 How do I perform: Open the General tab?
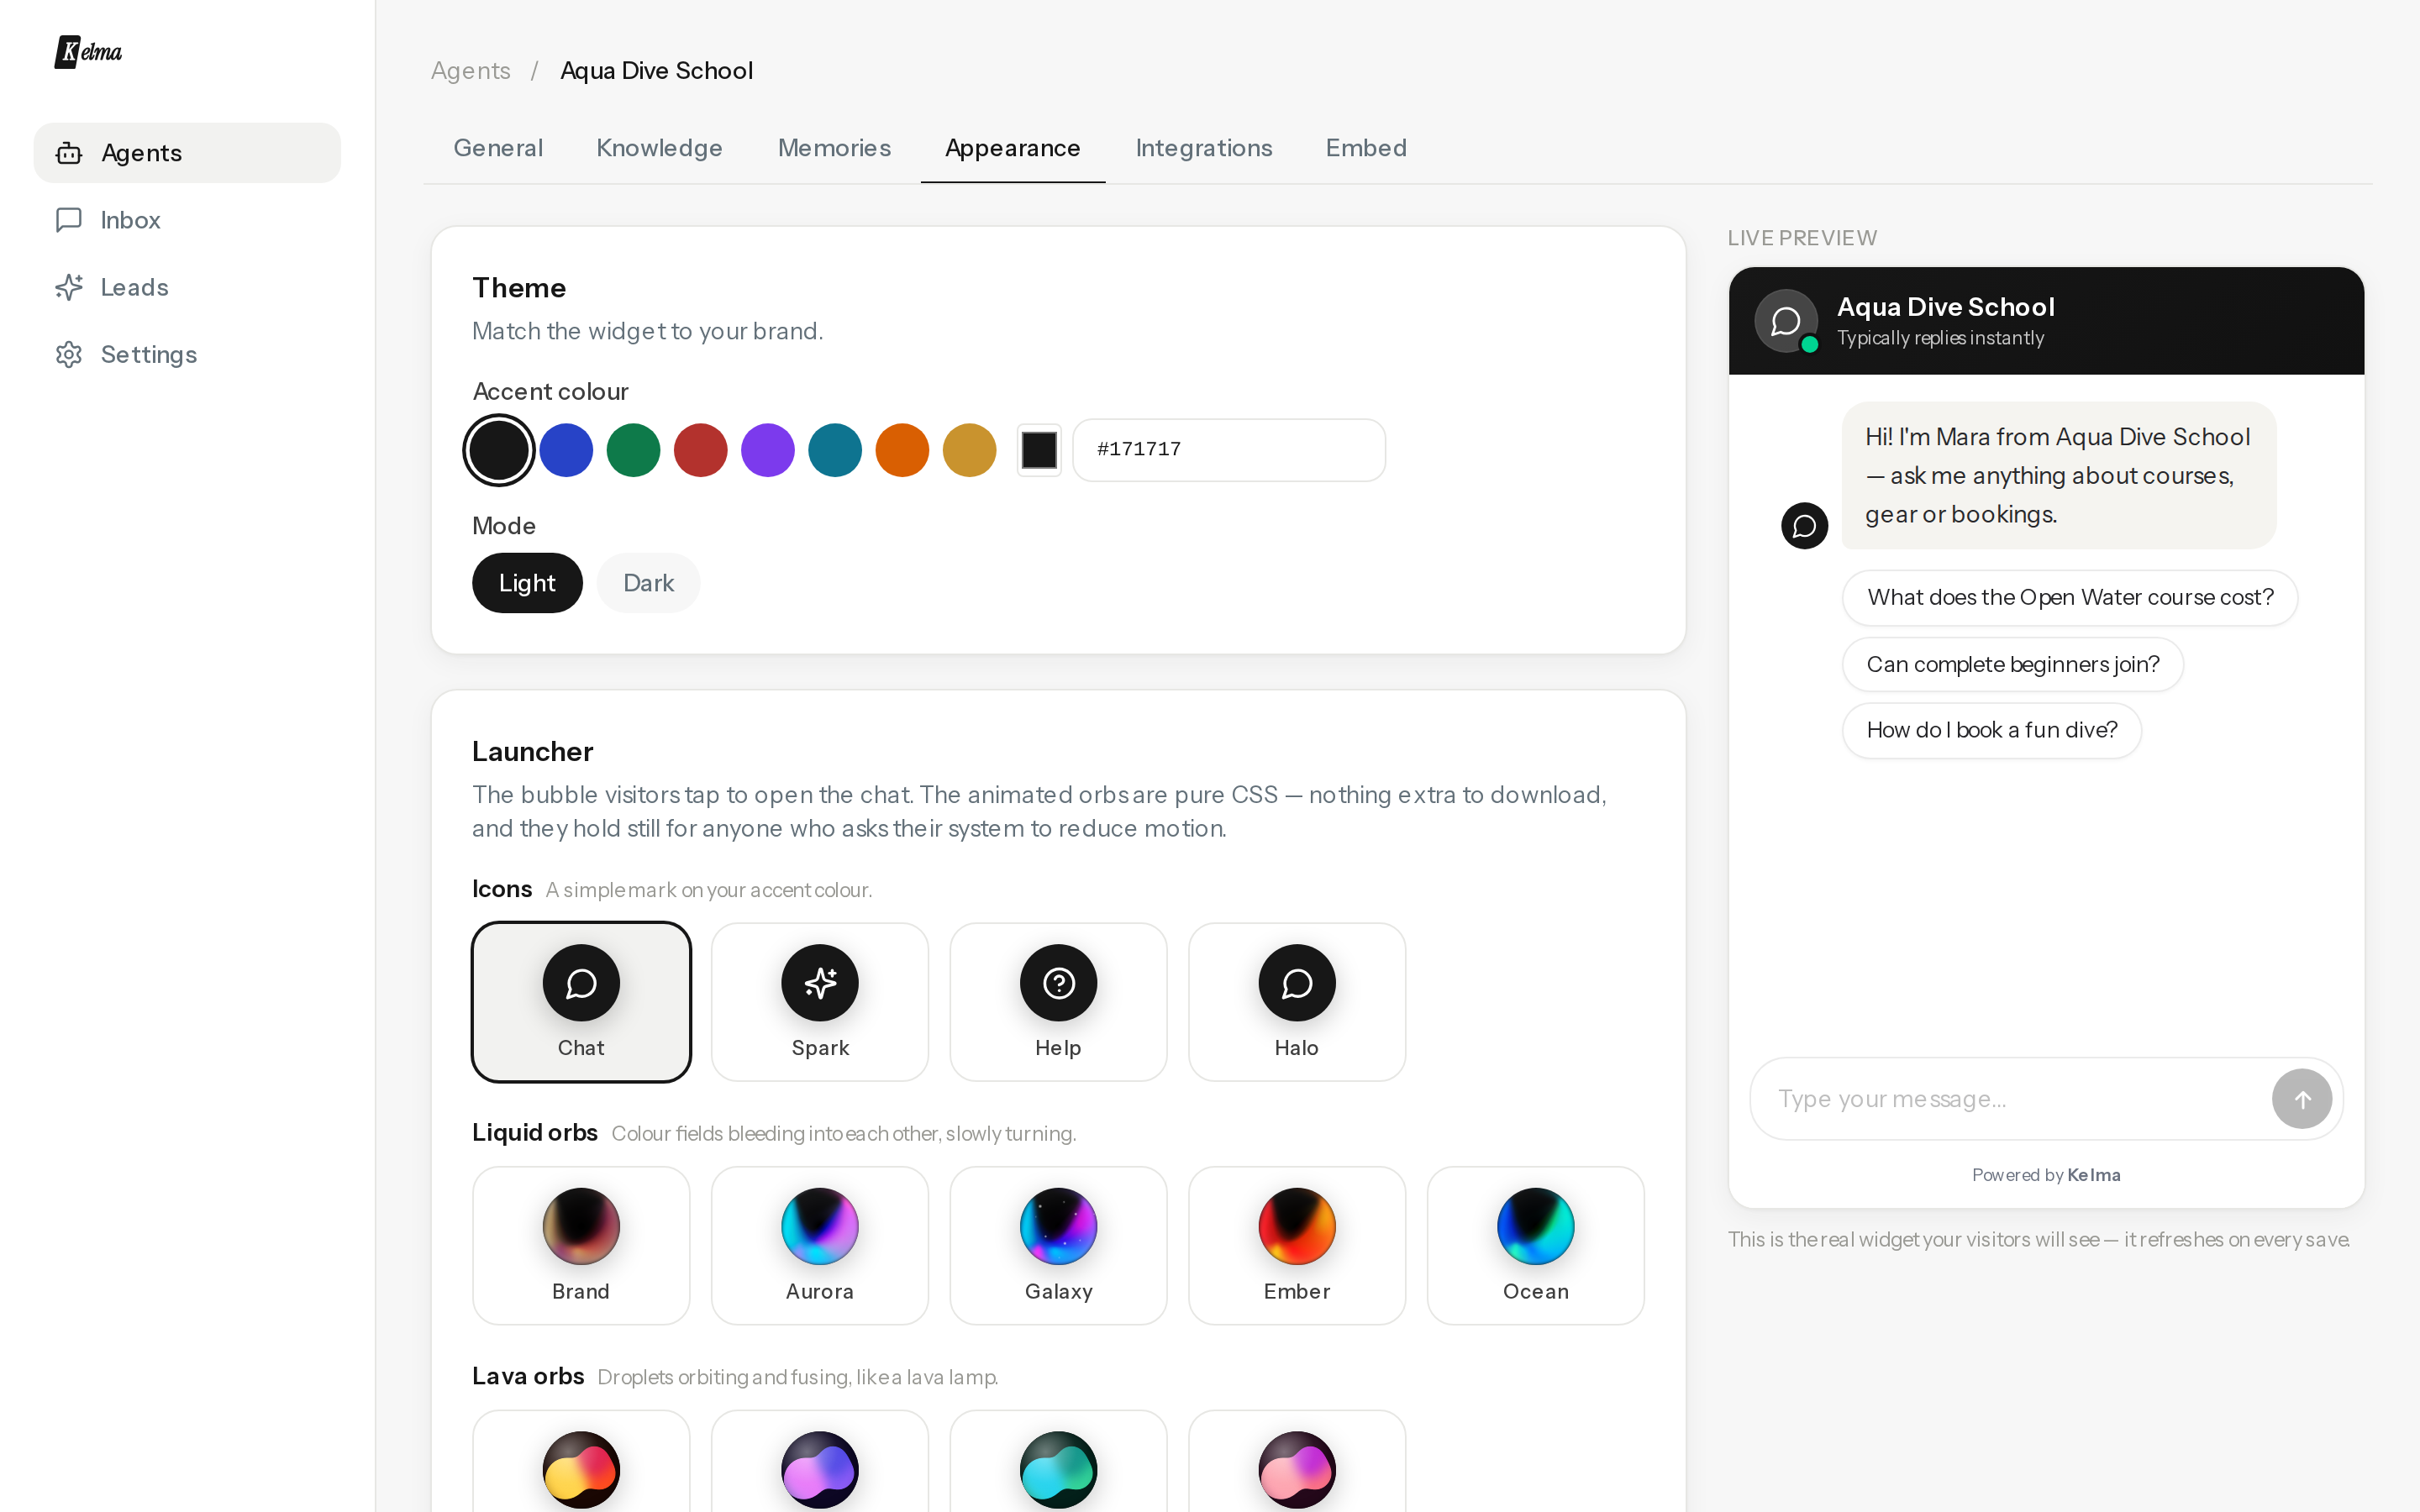pyautogui.click(x=498, y=148)
